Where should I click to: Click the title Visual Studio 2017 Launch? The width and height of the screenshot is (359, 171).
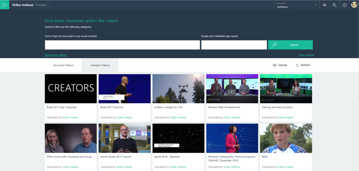(x=115, y=157)
